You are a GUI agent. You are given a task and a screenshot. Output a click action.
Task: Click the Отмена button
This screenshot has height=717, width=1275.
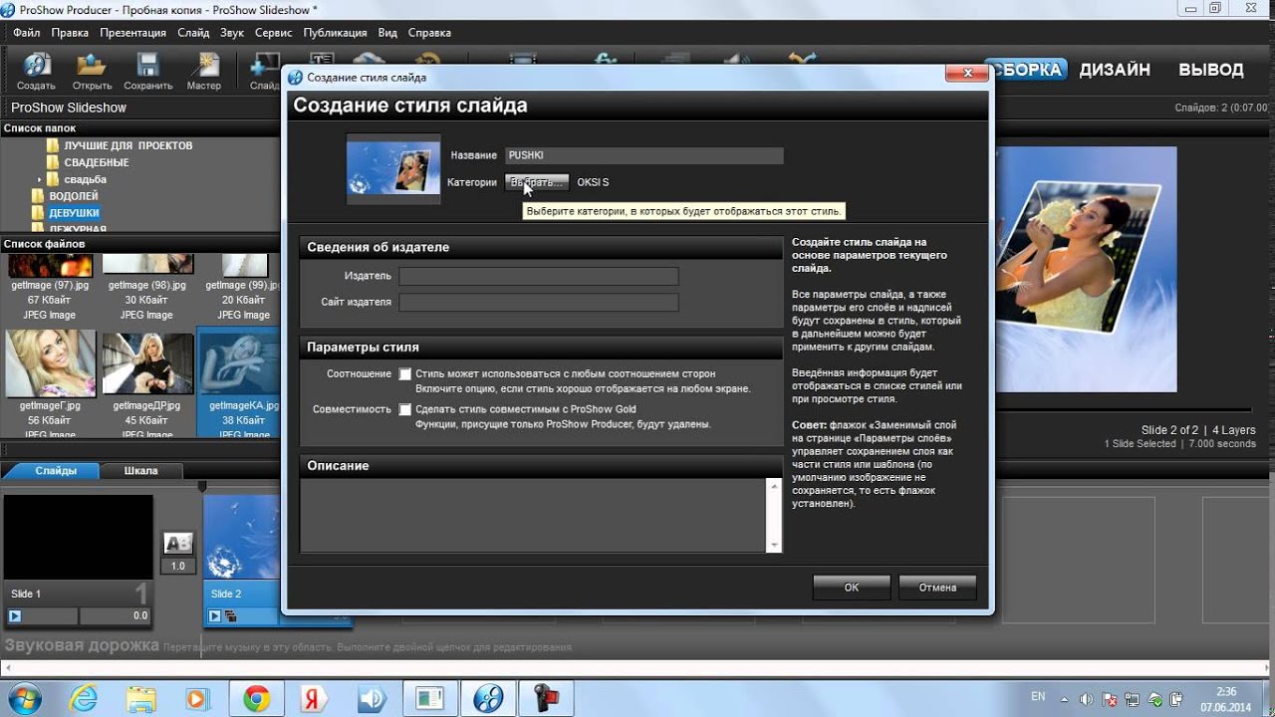point(937,588)
